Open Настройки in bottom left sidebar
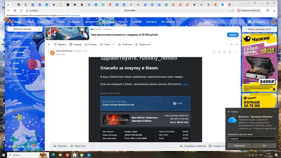The image size is (281, 158). [17, 146]
